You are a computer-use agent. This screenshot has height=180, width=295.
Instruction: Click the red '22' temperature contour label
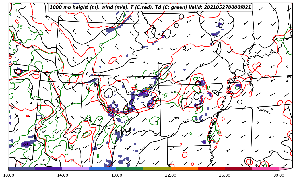tap(204, 88)
